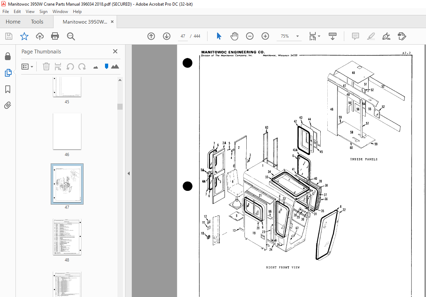This screenshot has height=297, width=426.
Task: Zoom out with the minus icon
Action: point(250,36)
